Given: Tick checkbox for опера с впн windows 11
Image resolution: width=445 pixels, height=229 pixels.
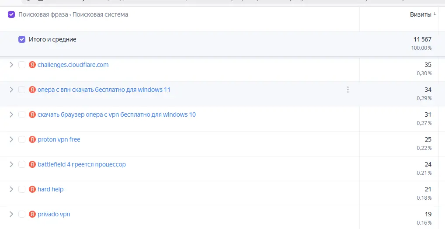Looking at the screenshot, I should 22,90.
